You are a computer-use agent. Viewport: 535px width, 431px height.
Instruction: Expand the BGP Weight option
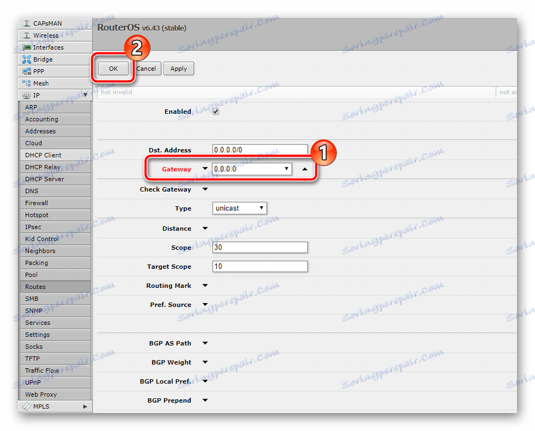click(x=205, y=362)
